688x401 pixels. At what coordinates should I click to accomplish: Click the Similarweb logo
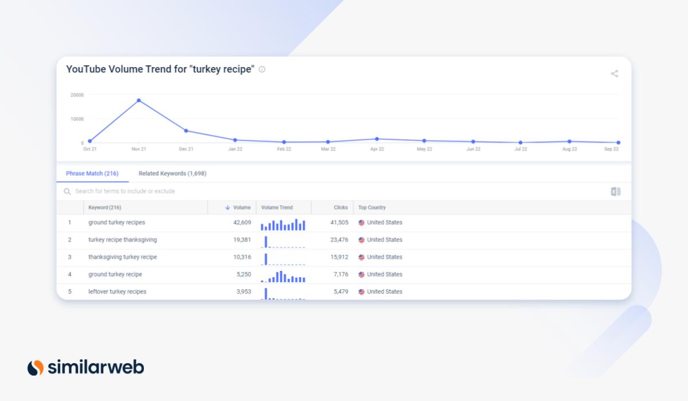(x=85, y=367)
